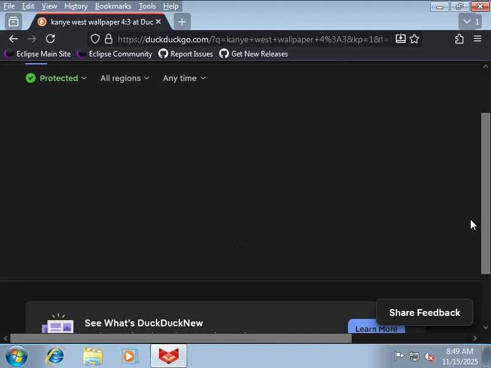Expand the Any time dropdown
The height and width of the screenshot is (368, 491).
184,79
